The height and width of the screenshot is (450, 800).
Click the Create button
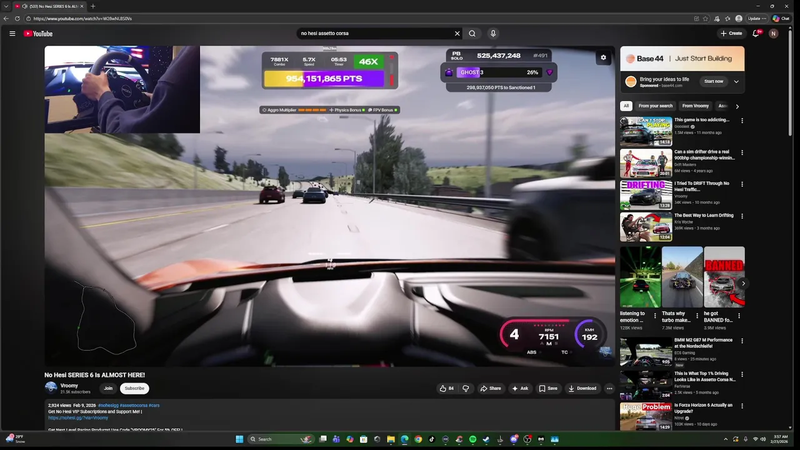pos(731,33)
